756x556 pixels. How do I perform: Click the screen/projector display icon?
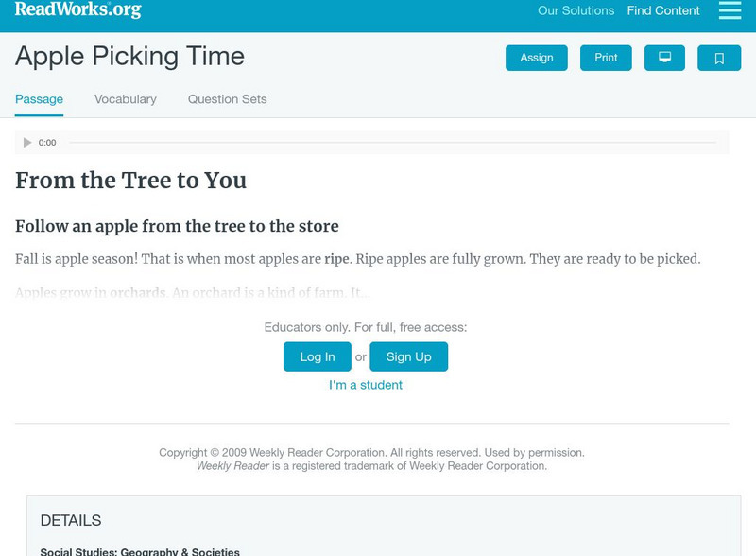pyautogui.click(x=665, y=57)
